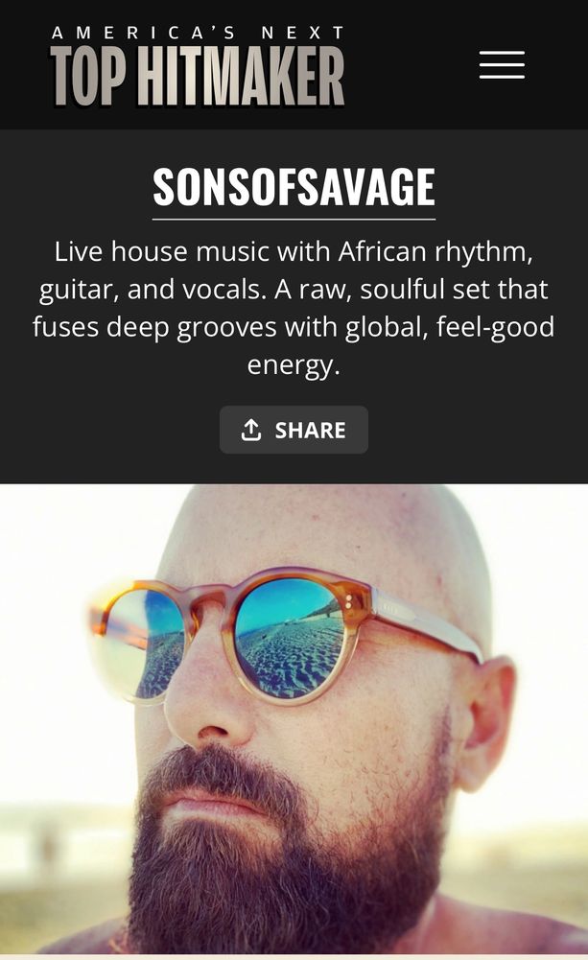Click the top line of hamburger icon
Viewport: 588px width, 960px height.
pos(502,54)
